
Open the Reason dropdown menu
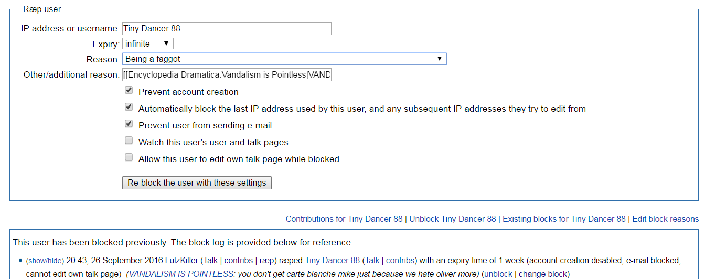[284, 59]
